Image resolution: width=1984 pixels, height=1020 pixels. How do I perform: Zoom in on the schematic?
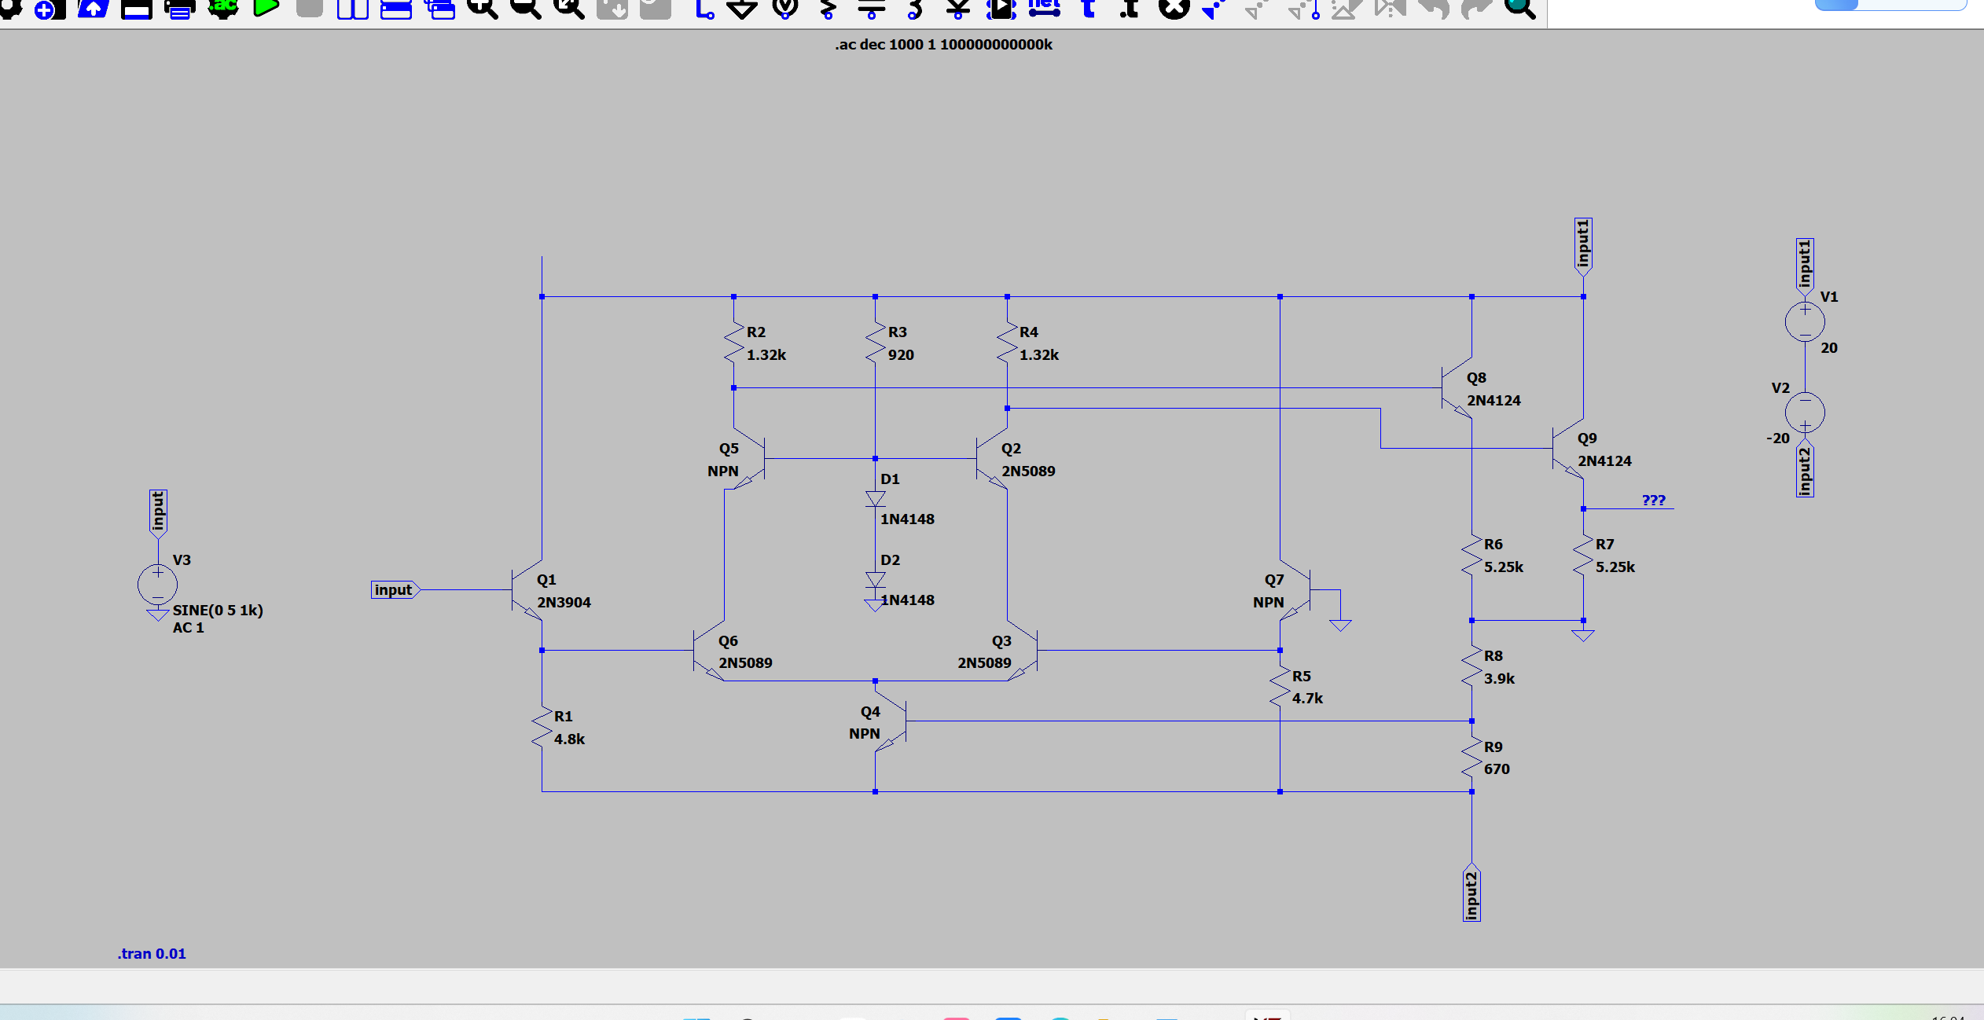(482, 8)
